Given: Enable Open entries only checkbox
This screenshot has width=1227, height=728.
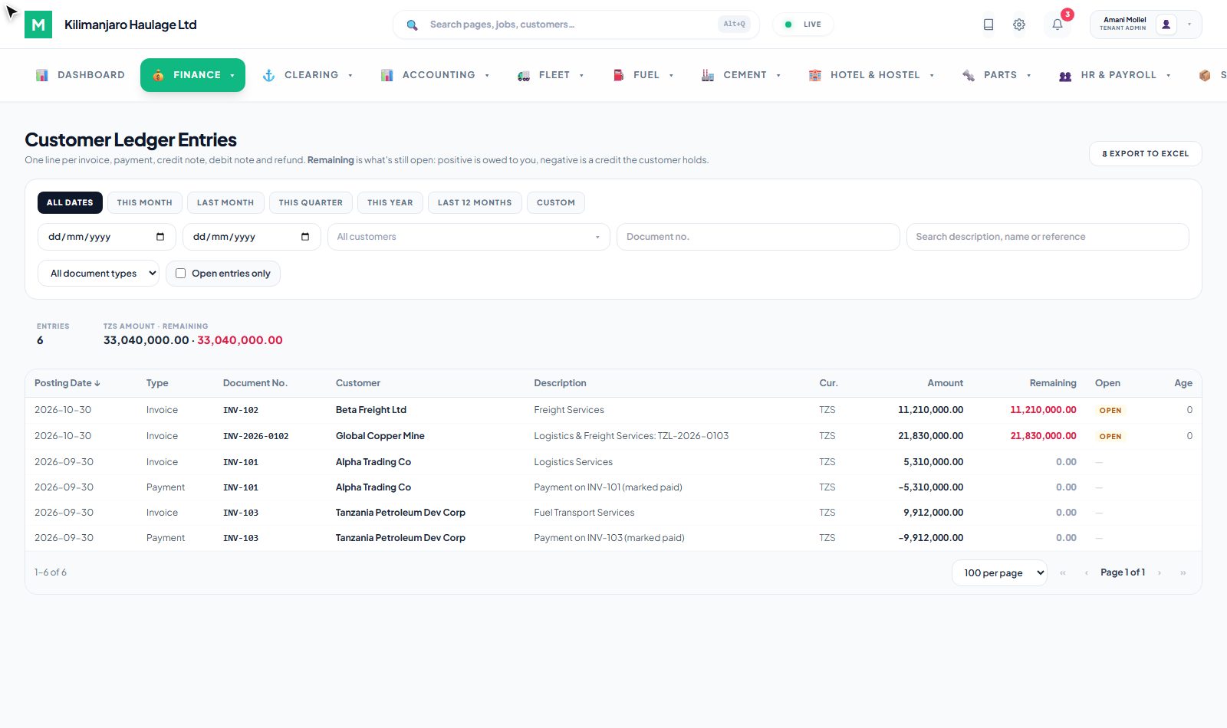Looking at the screenshot, I should pos(181,274).
